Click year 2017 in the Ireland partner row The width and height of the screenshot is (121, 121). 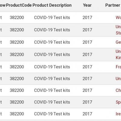[x=87, y=114]
